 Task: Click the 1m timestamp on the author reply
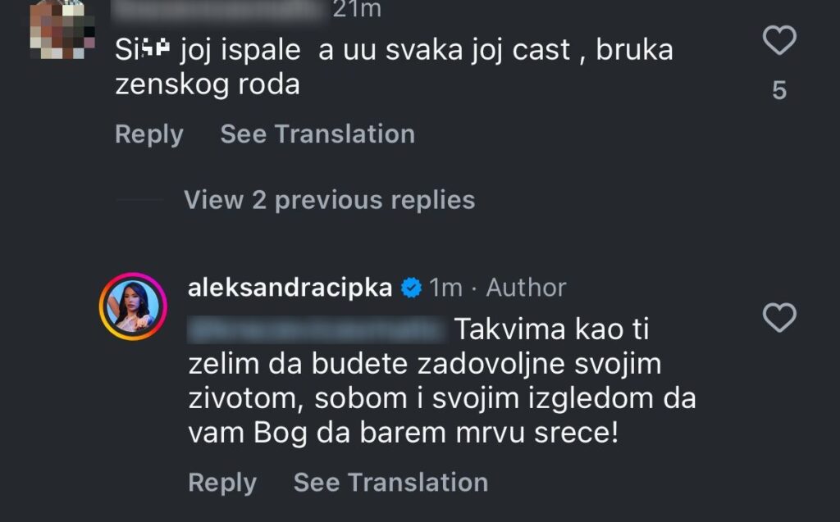pyautogui.click(x=446, y=288)
